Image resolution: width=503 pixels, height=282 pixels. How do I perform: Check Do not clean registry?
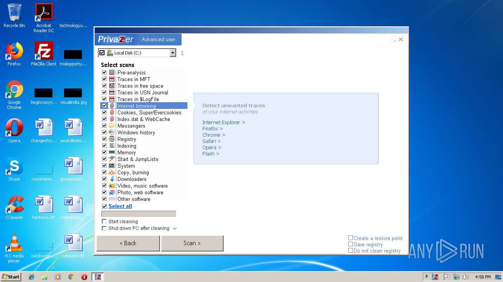point(351,250)
